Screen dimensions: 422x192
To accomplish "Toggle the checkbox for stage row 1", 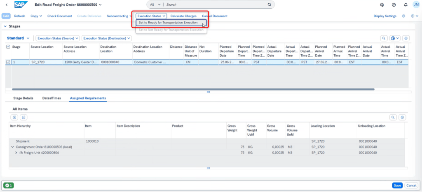I will (x=8, y=62).
